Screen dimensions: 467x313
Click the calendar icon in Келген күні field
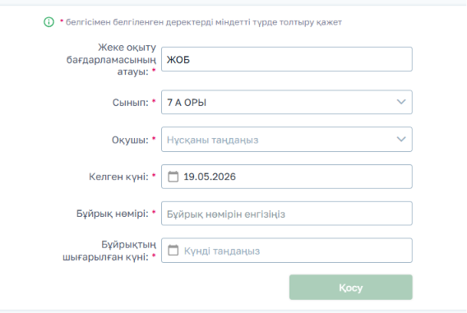pyautogui.click(x=173, y=177)
